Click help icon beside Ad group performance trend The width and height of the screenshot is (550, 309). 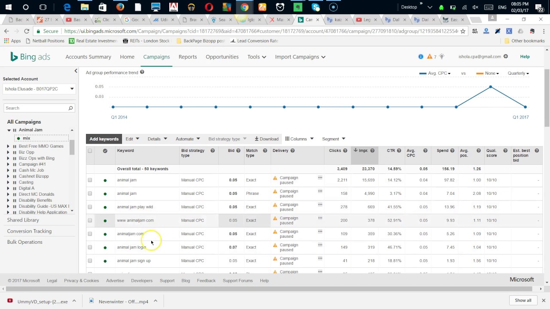(142, 72)
